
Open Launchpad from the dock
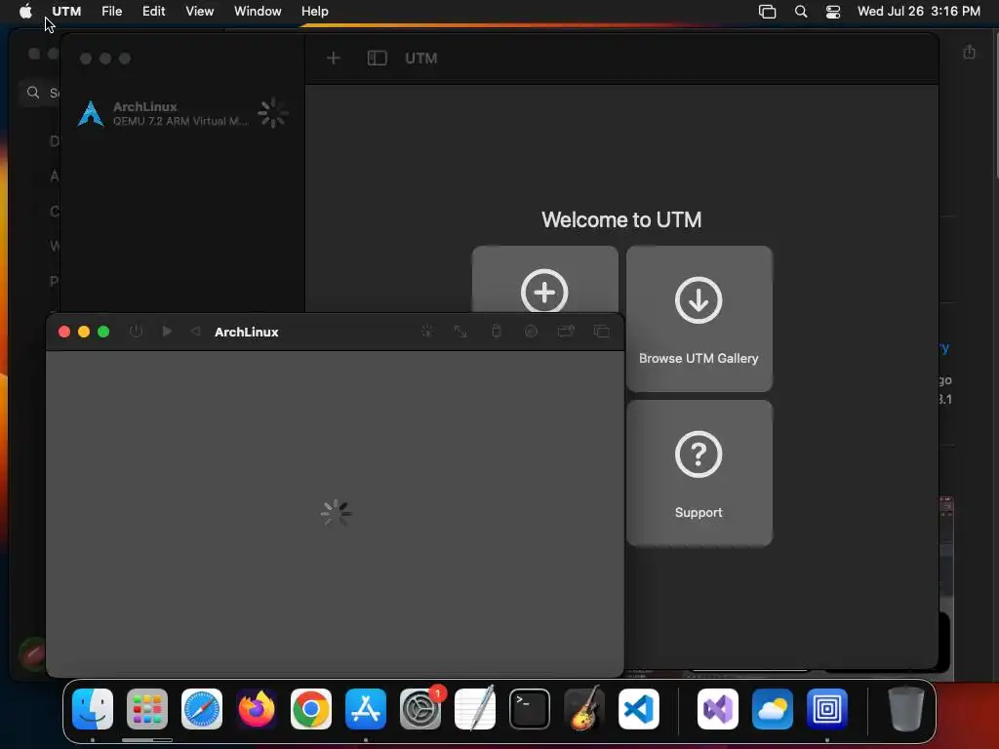(147, 709)
